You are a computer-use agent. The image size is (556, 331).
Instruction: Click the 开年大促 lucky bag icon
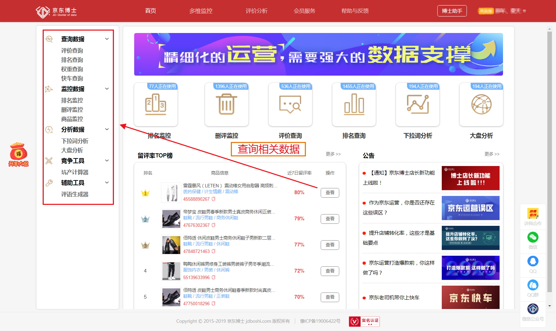[19, 155]
